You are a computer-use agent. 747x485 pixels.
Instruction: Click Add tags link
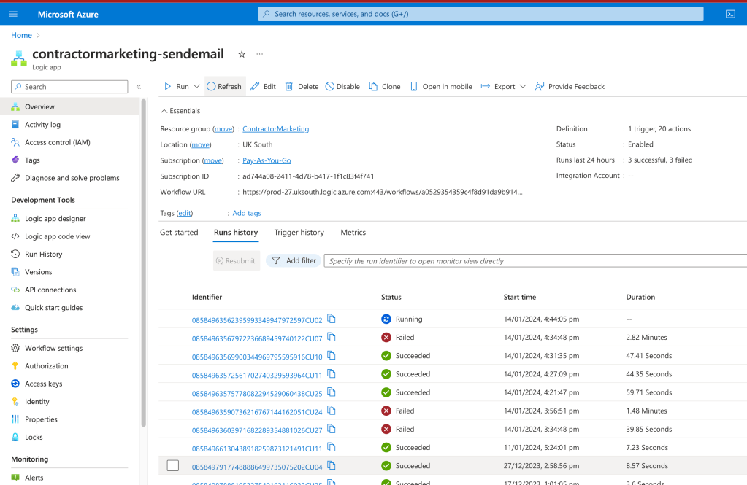pos(247,213)
